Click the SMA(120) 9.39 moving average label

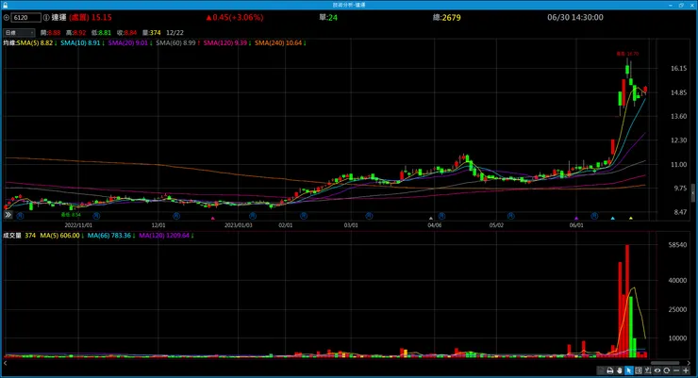pos(227,43)
